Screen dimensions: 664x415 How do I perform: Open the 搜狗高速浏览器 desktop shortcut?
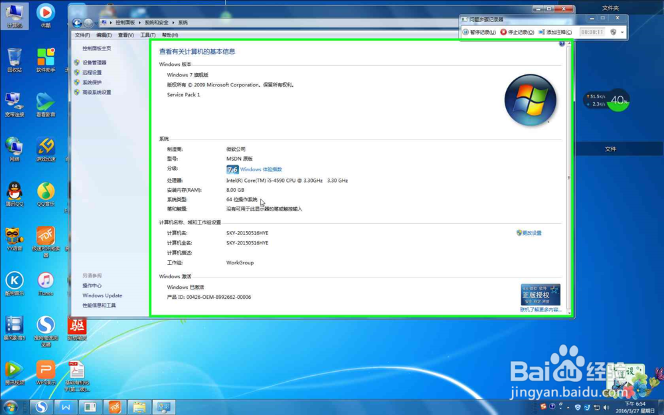(x=45, y=331)
